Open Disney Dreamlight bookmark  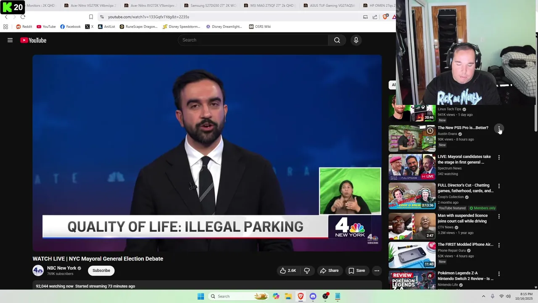click(224, 27)
